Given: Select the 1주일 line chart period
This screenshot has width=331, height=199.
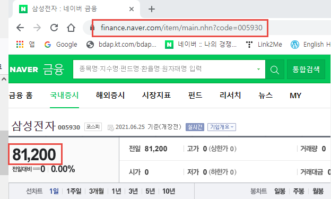Looking at the screenshot, I should (x=74, y=191).
